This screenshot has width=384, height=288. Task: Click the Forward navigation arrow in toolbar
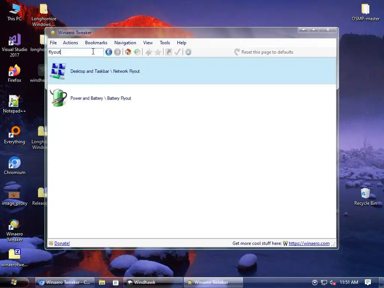(117, 52)
